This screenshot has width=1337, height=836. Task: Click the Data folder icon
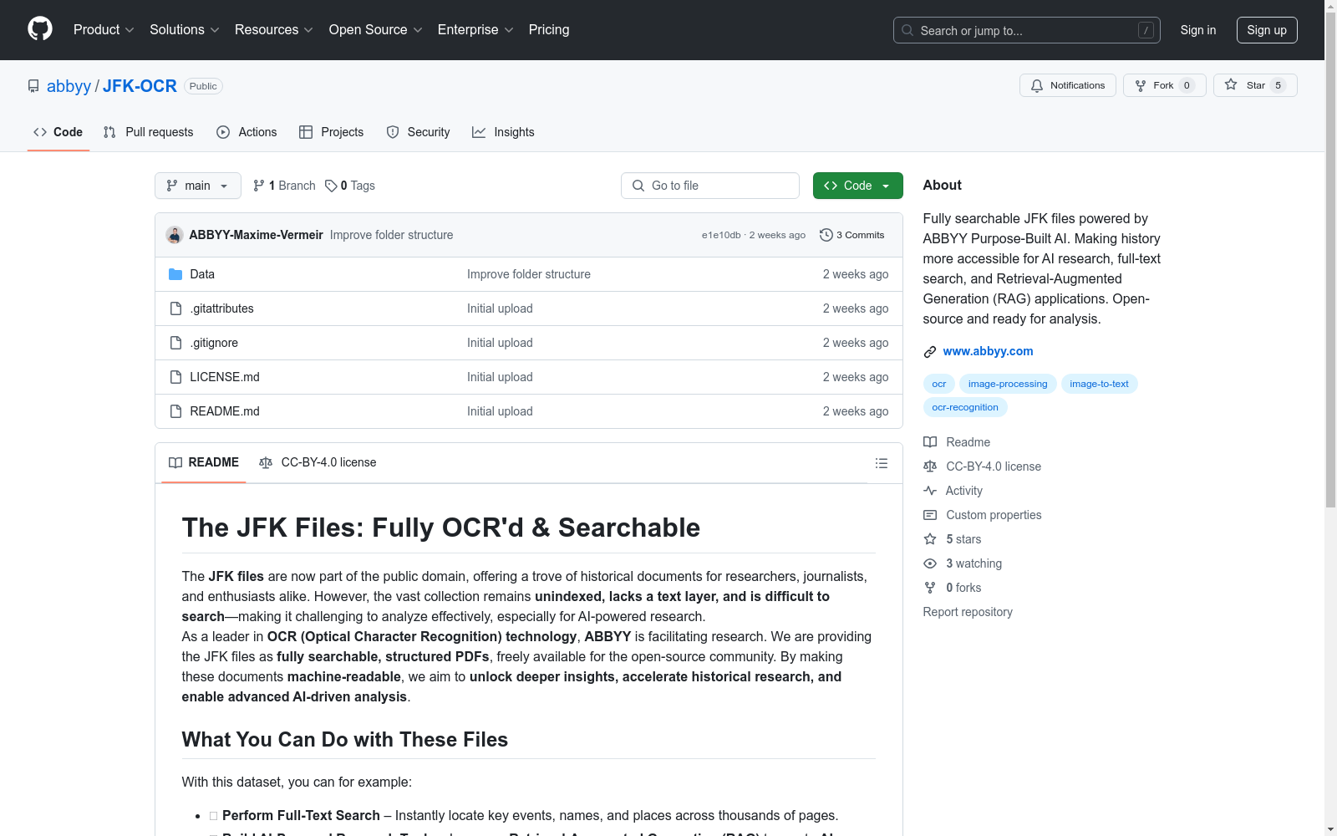175,274
